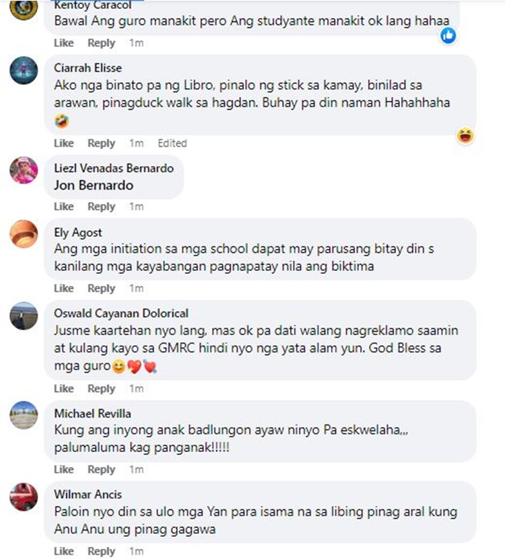Screen dimensions: 505x559
Task: Click the 1m timestamp under Wilmar Ancis's comment
Action: point(136,551)
